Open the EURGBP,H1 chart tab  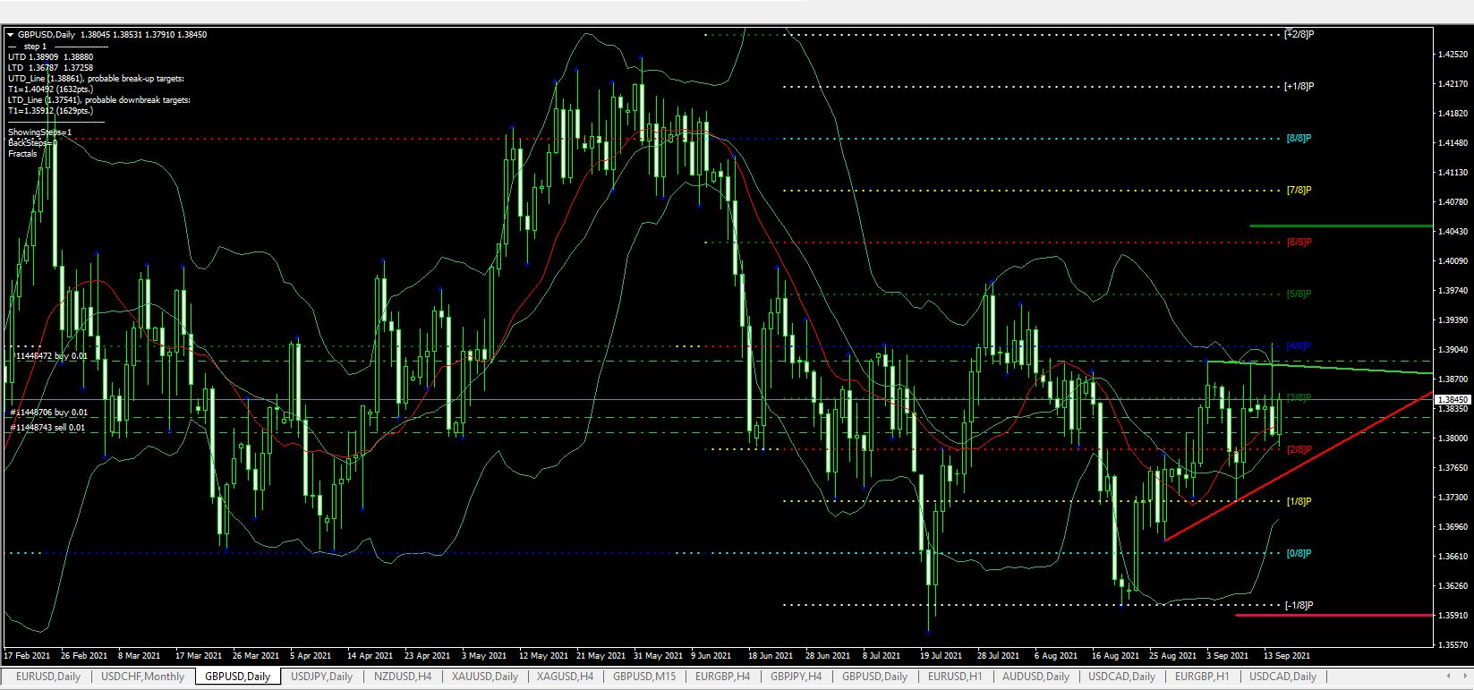(x=1202, y=677)
